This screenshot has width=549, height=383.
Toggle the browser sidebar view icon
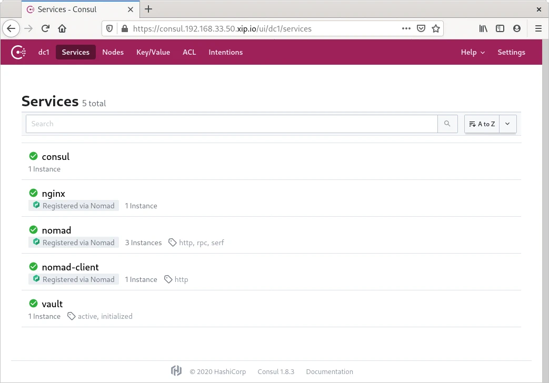[x=500, y=29]
